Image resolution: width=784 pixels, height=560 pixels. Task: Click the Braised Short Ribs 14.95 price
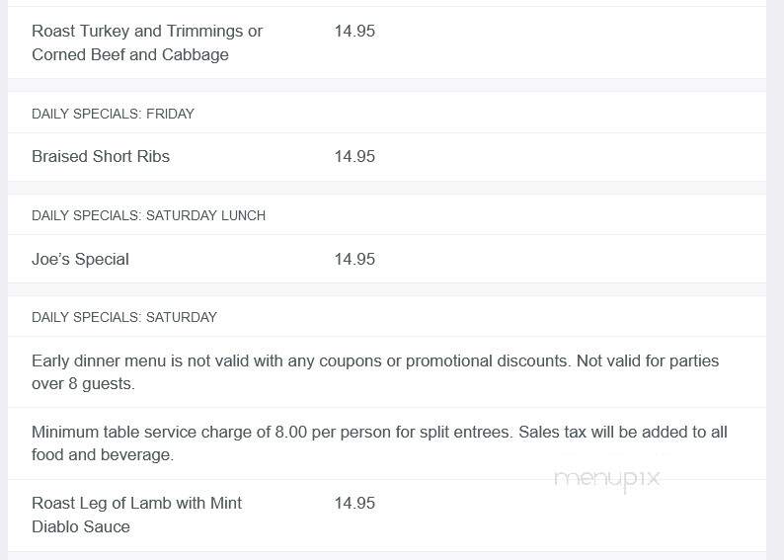[x=354, y=156]
